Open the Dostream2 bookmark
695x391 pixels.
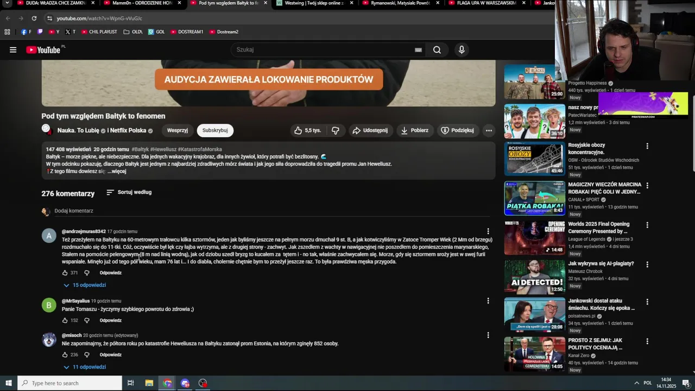(x=224, y=32)
